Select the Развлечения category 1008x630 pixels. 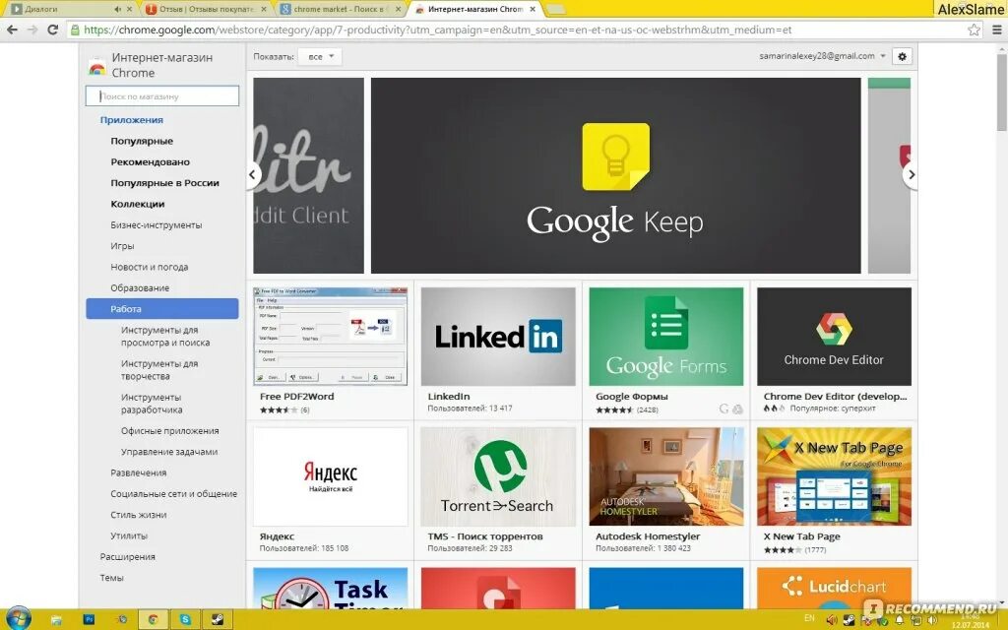(x=138, y=472)
